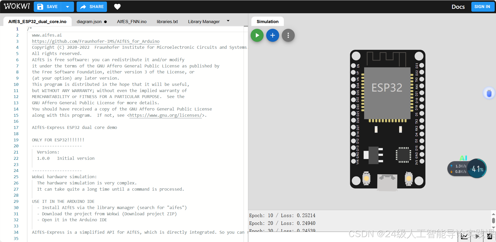
Task: Open the simulation options three-dot menu
Action: tap(288, 35)
